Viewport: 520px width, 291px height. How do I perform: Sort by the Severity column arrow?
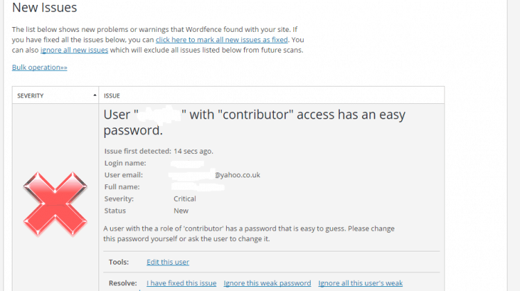(x=95, y=96)
